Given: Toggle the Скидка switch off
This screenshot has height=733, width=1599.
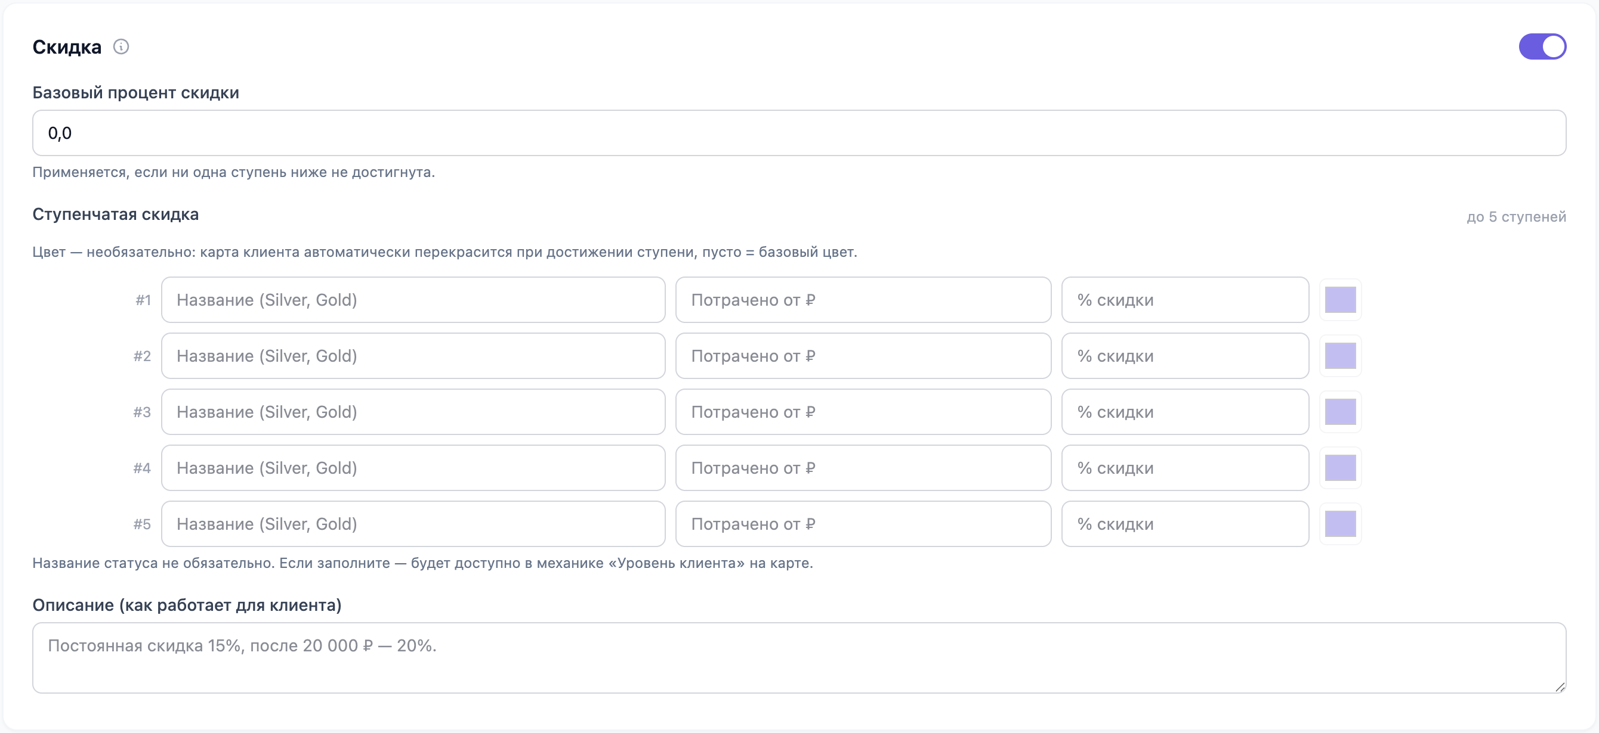Looking at the screenshot, I should (1542, 46).
